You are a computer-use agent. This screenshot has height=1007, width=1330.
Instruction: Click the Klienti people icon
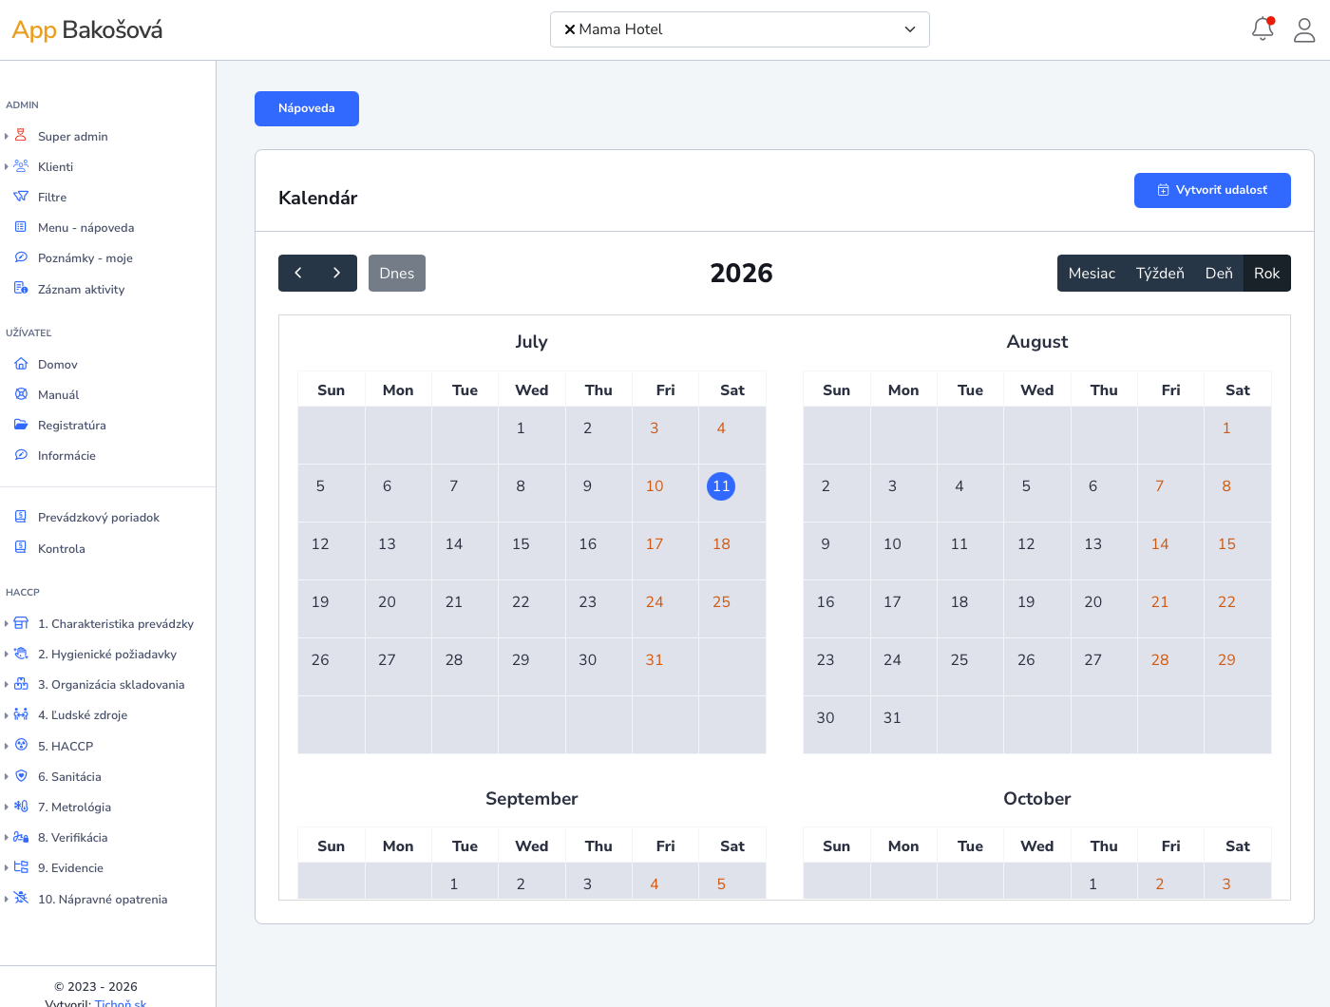21,166
